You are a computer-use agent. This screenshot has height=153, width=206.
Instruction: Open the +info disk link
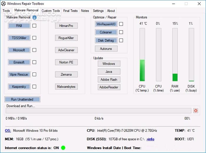150,139
